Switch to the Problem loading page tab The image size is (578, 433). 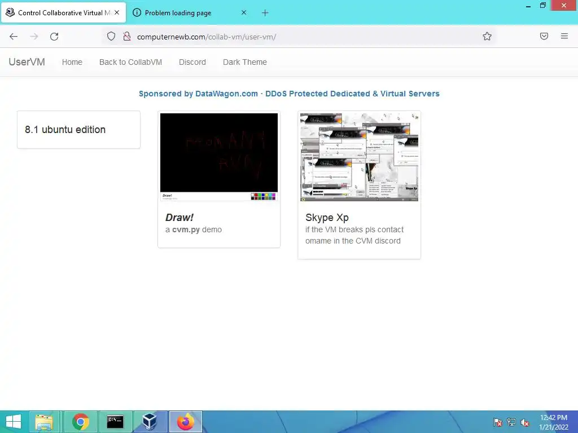click(x=190, y=13)
